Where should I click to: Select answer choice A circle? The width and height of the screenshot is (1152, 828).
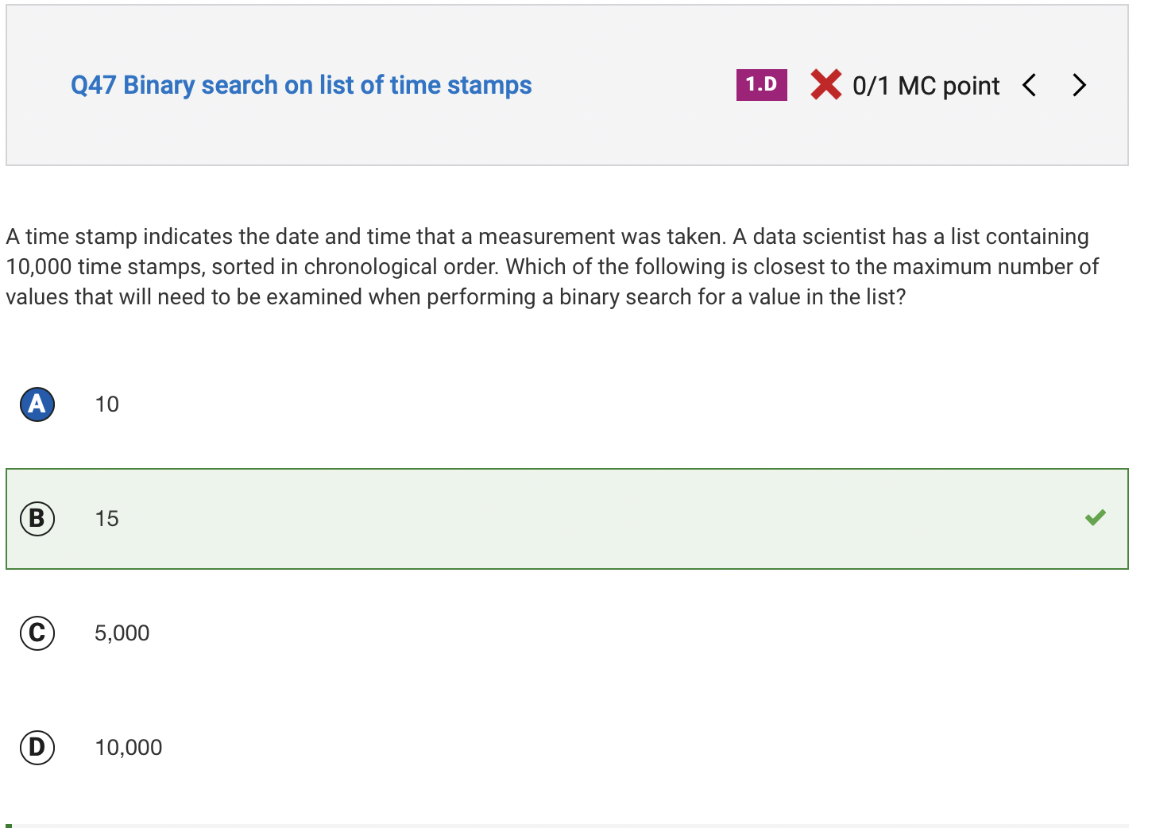(37, 404)
